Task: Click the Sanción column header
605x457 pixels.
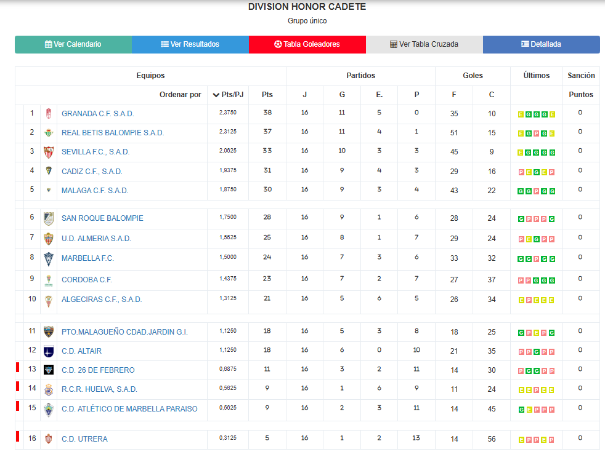Action: click(x=581, y=76)
